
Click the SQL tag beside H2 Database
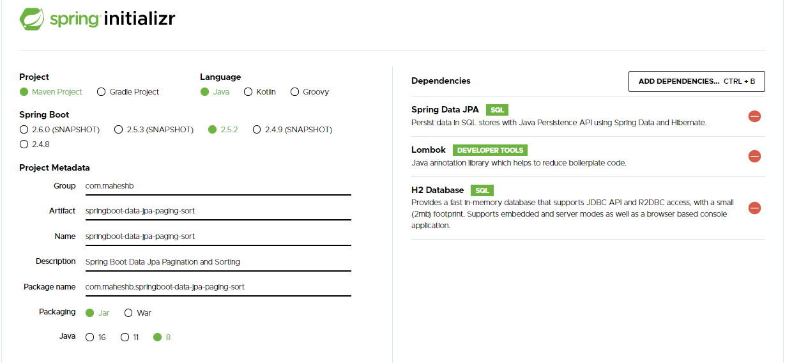(x=482, y=190)
